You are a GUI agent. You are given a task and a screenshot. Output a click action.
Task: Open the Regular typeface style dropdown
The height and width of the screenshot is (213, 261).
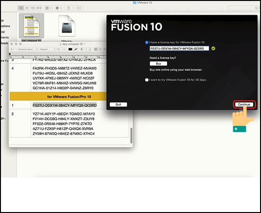click(x=47, y=49)
